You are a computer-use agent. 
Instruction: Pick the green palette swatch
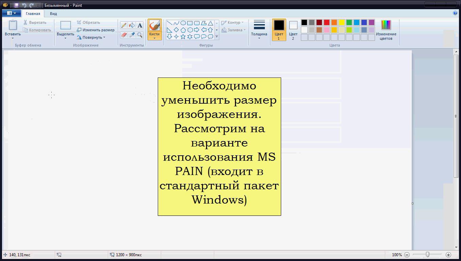click(x=349, y=22)
